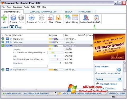Sort by File name column header
The image size is (127, 99).
point(30,35)
